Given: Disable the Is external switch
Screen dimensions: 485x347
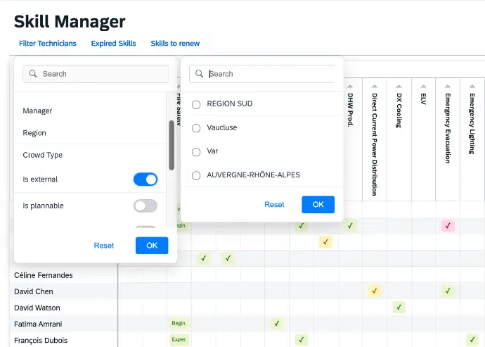Looking at the screenshot, I should coord(145,179).
